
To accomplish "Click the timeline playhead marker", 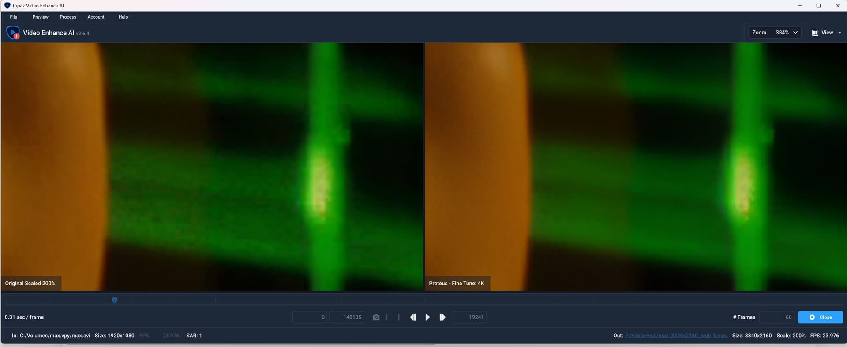I will 115,300.
